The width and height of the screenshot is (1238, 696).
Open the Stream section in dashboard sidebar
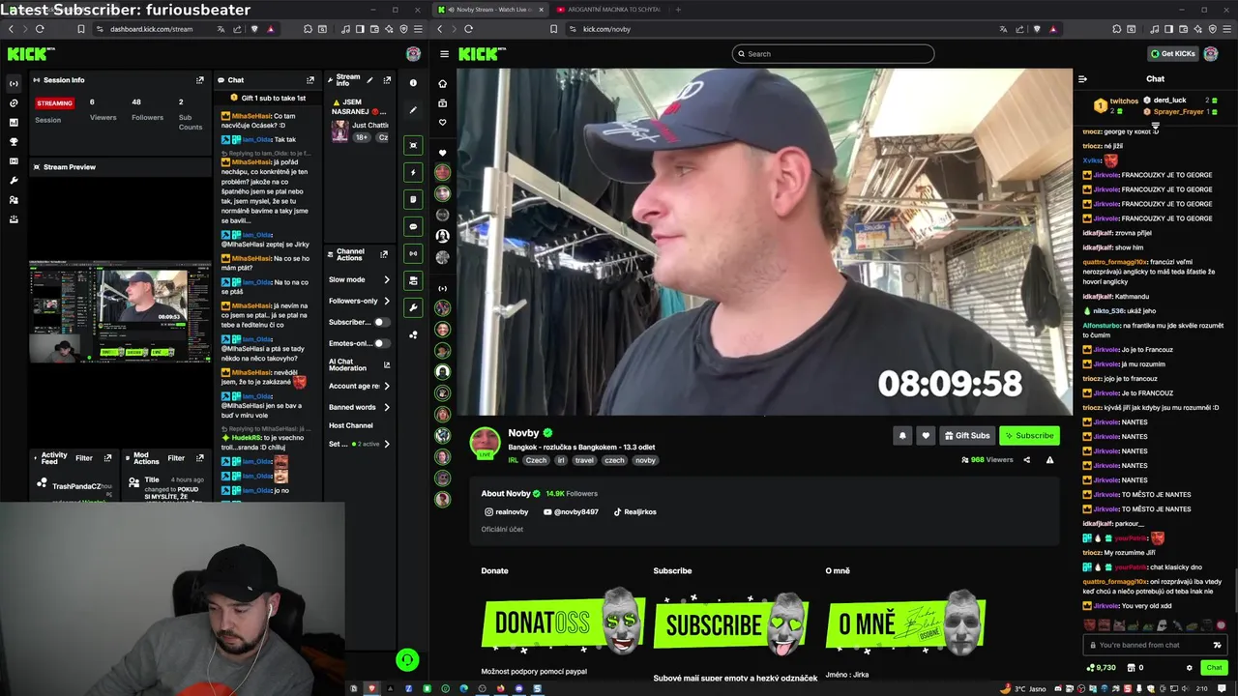click(x=14, y=84)
